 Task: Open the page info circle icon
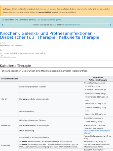coord(1,50)
